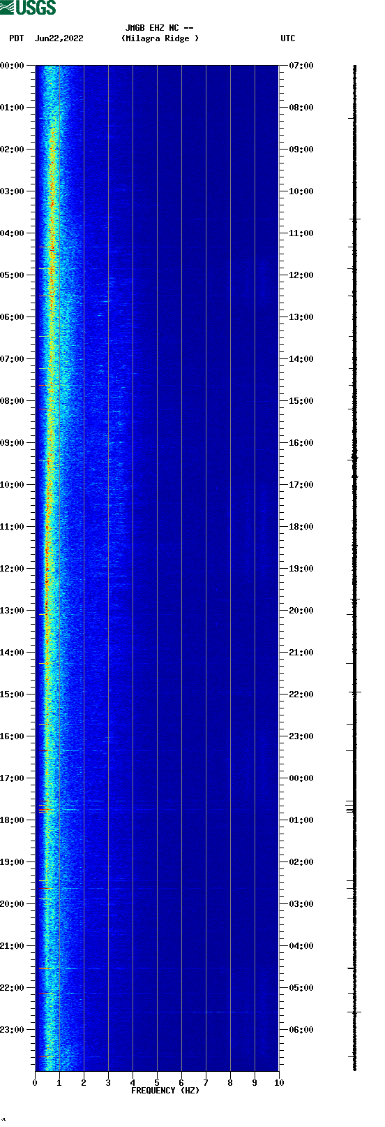Click the 5 Hz frequency tick label
Viewport: 385px width, 1127px height.
(x=157, y=1083)
